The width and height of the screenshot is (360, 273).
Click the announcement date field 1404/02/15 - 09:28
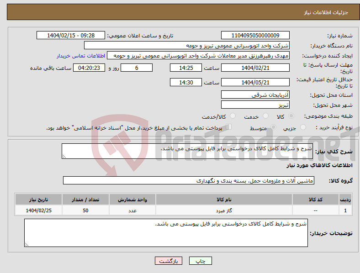pyautogui.click(x=71, y=35)
